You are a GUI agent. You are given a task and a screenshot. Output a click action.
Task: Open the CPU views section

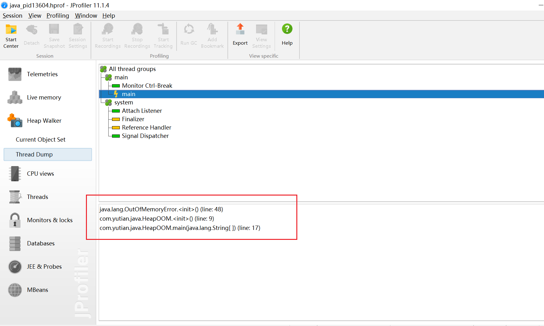tap(40, 174)
